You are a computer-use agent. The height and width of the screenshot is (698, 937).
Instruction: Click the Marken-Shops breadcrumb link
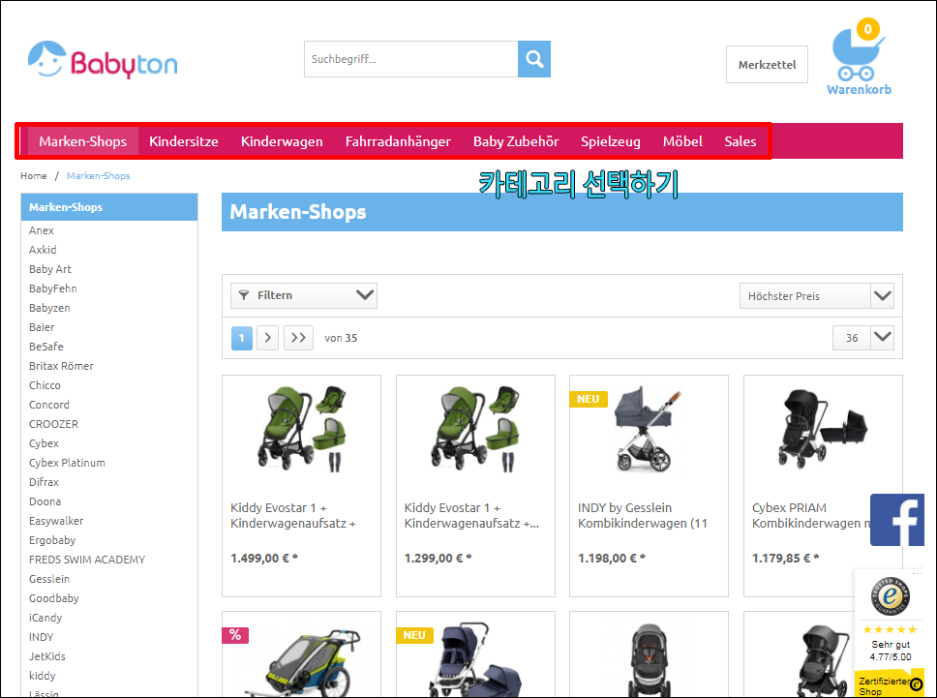tap(99, 175)
